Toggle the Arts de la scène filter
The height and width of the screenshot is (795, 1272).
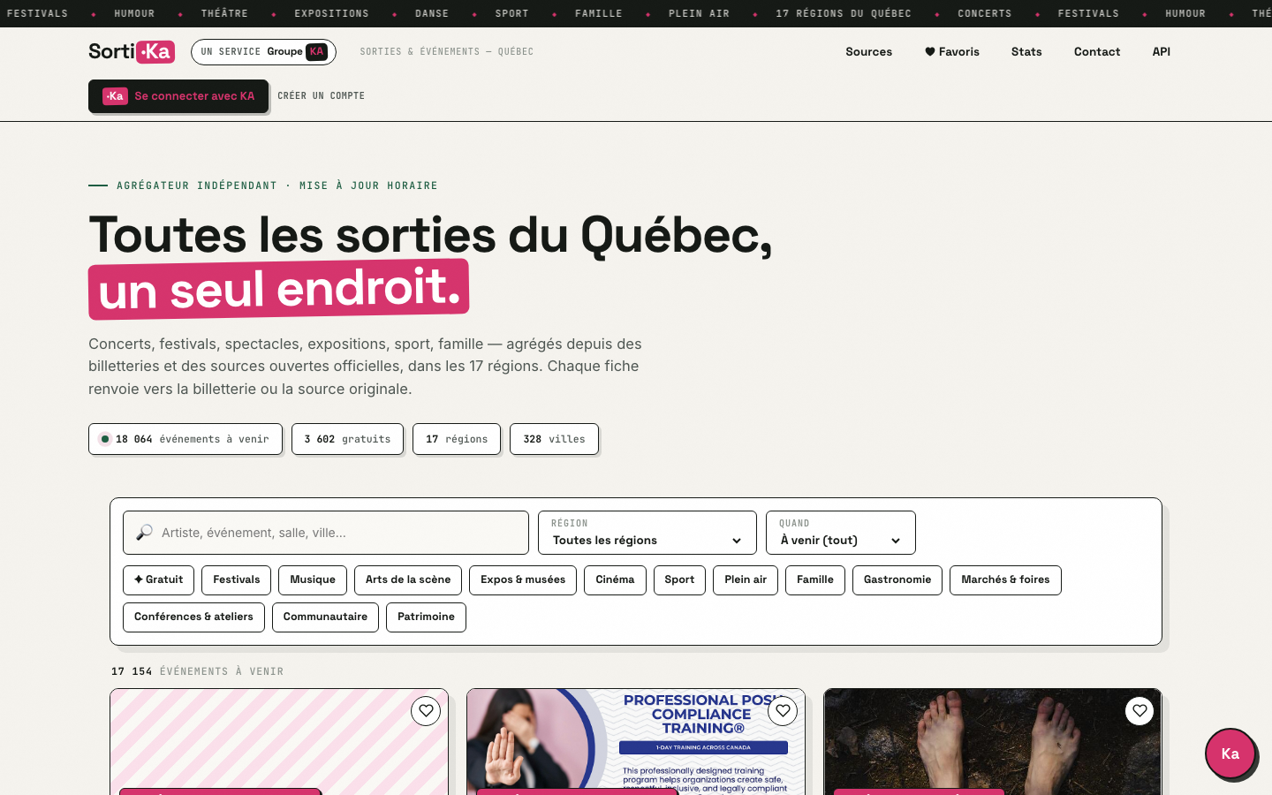tap(408, 580)
